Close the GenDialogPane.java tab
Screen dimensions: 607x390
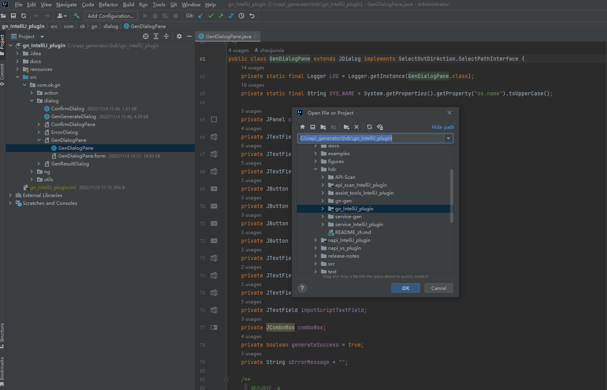coord(256,36)
